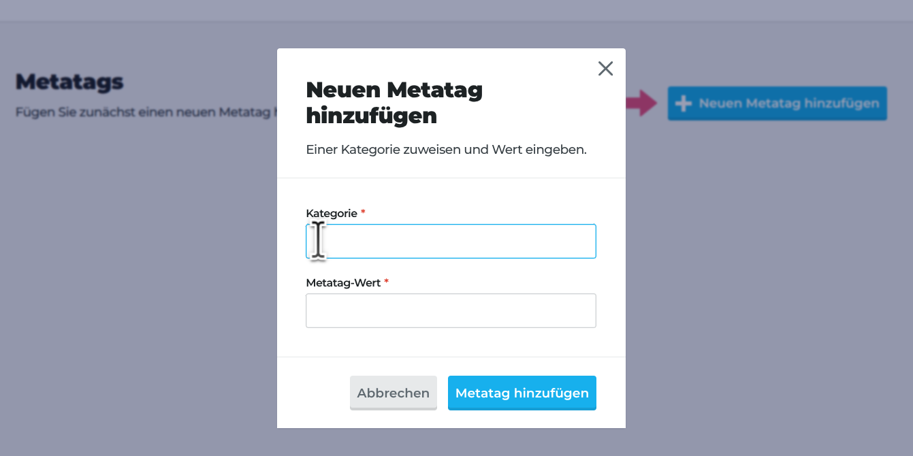Close the dialog with the X icon

pyautogui.click(x=605, y=68)
